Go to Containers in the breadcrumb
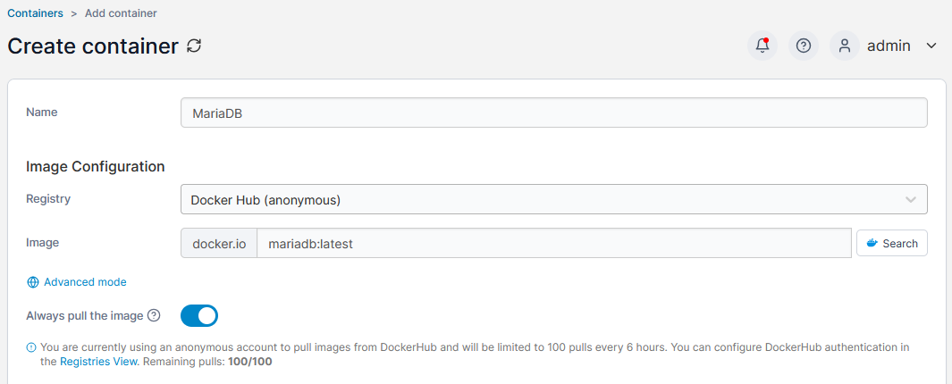952x384 pixels. click(x=35, y=13)
